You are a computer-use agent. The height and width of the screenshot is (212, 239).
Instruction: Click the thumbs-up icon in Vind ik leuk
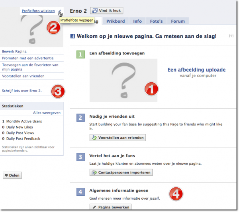coord(95,10)
